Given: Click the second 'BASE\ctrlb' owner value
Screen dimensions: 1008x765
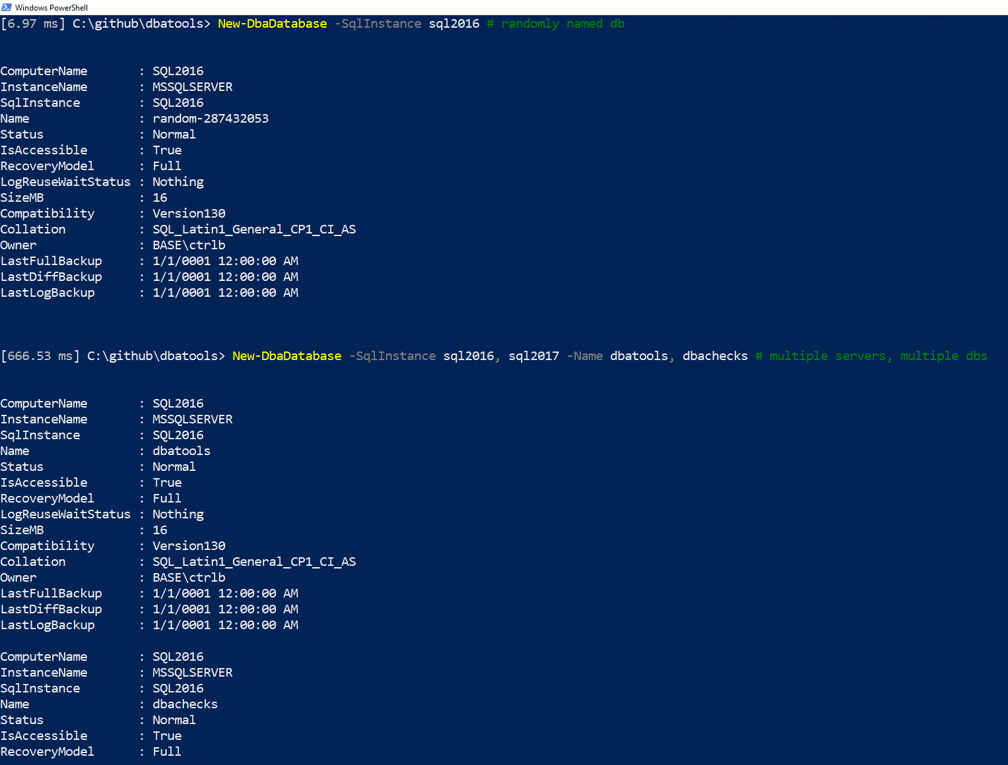Looking at the screenshot, I should click(x=189, y=578).
